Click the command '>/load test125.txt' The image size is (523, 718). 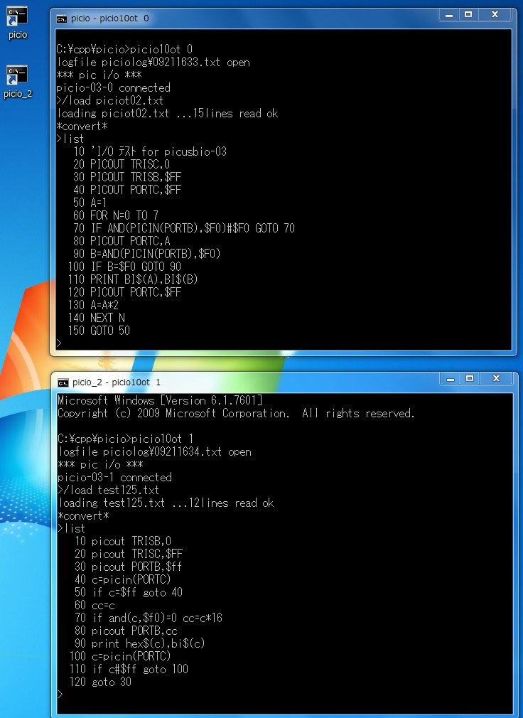tap(109, 491)
